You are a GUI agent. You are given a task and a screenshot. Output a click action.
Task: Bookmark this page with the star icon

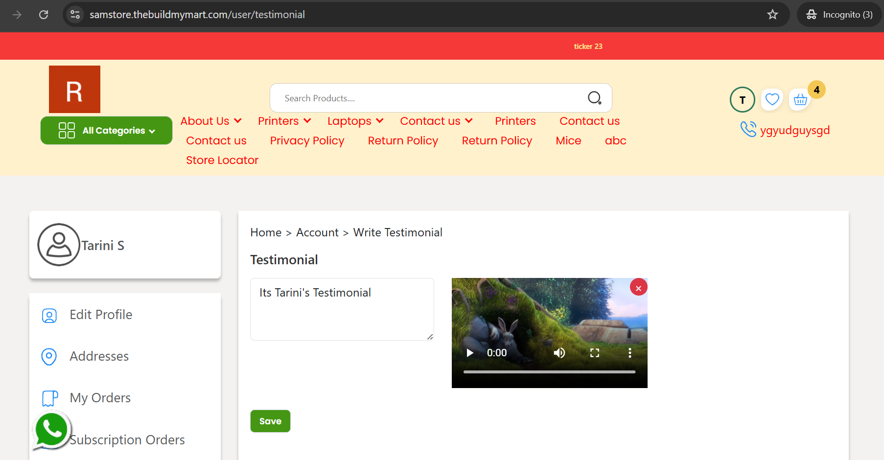tap(772, 15)
